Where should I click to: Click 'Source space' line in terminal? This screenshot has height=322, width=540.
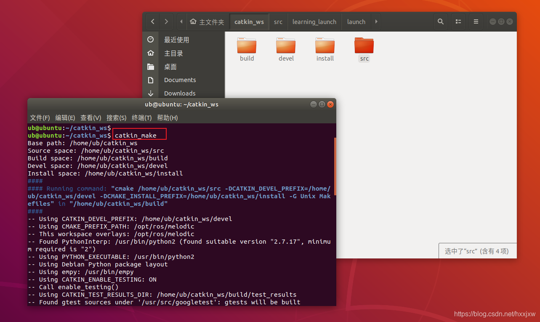(x=96, y=151)
